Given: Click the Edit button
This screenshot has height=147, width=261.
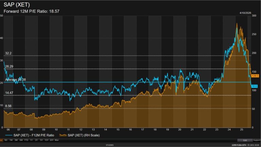Looking at the screenshot, I should point(245,140).
